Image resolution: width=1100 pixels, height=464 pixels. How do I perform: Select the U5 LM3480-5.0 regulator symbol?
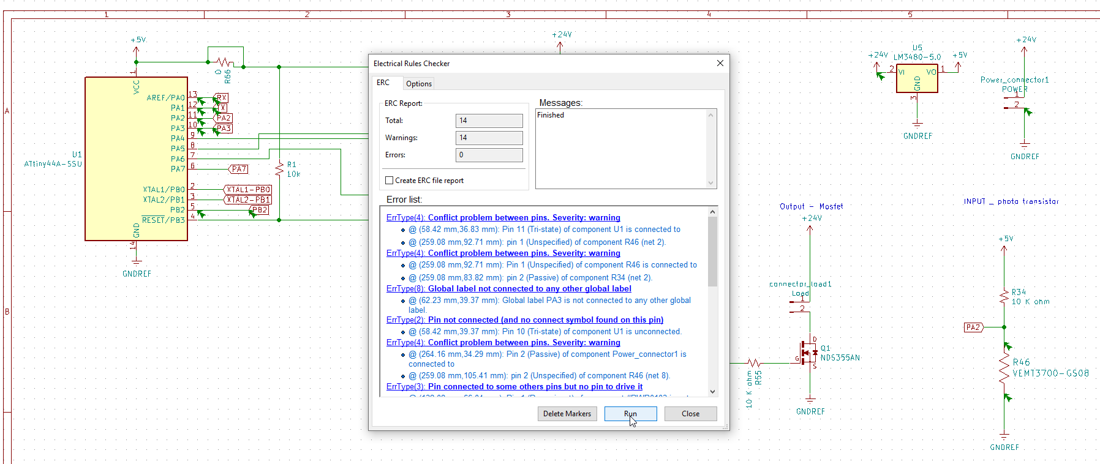[917, 78]
